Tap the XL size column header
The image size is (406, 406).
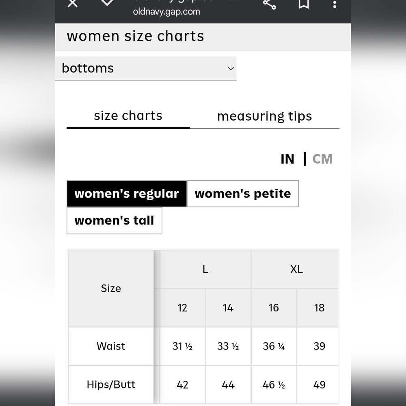(x=296, y=269)
